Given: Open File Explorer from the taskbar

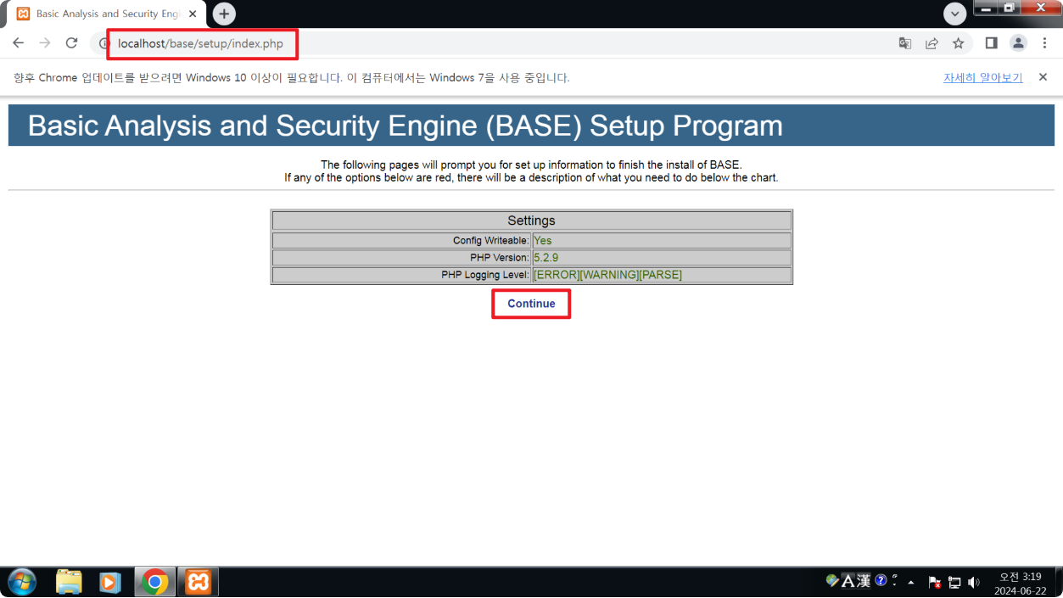Looking at the screenshot, I should 69,583.
